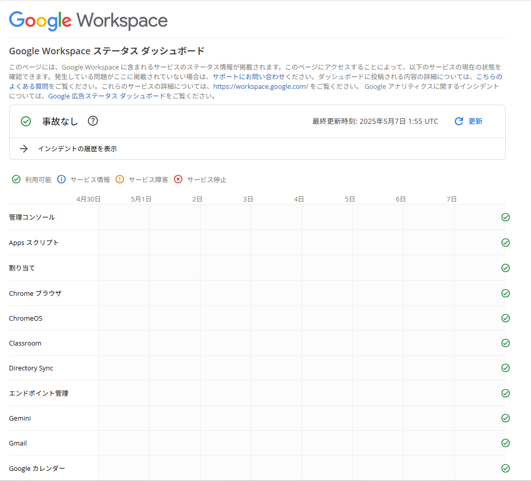Viewport: 531px width, 481px height.
Task: Click the status check icon for Gemini
Action: [506, 418]
